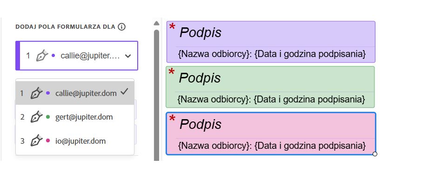Click the info icon beside the form fields heading
428x191 pixels.
coord(122,27)
